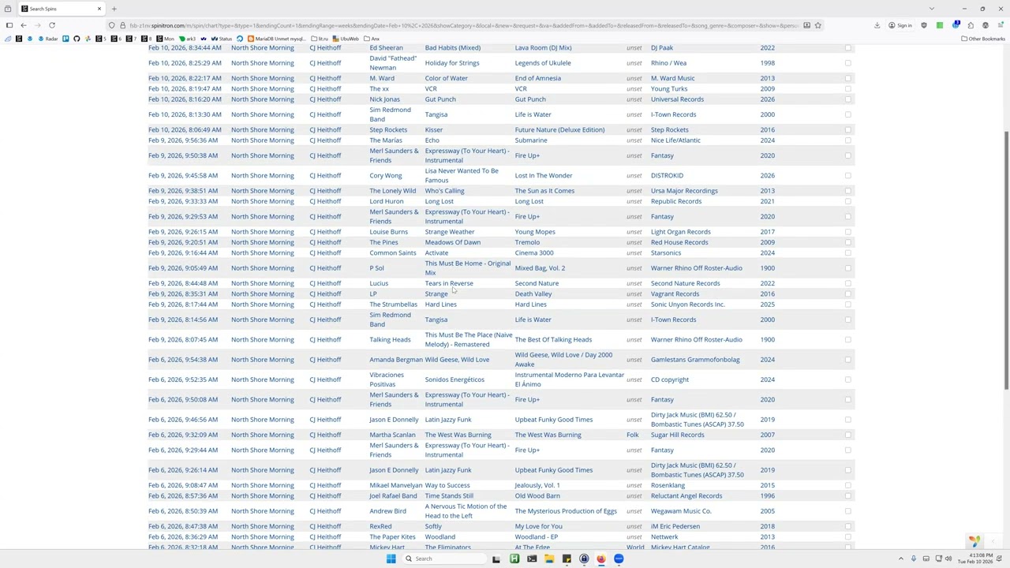Tick the checkbox for the Talking Heads row
The image size is (1010, 568).
coord(847,340)
